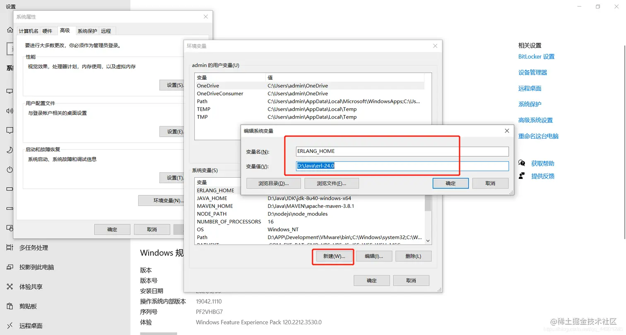Click the 提供反馈 person icon

(x=522, y=176)
